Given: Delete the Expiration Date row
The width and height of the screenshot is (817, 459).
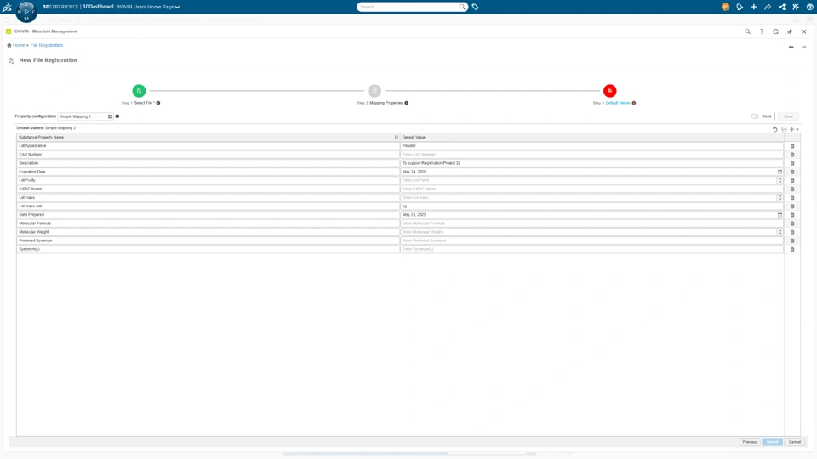Looking at the screenshot, I should (792, 172).
